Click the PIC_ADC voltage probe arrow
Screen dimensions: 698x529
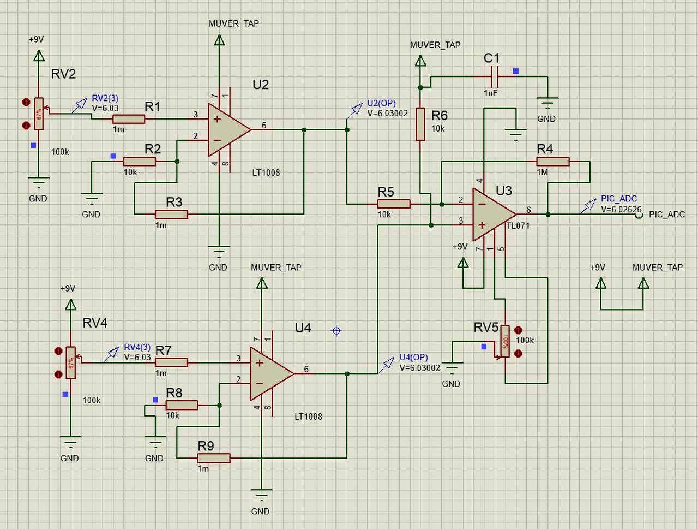click(589, 205)
